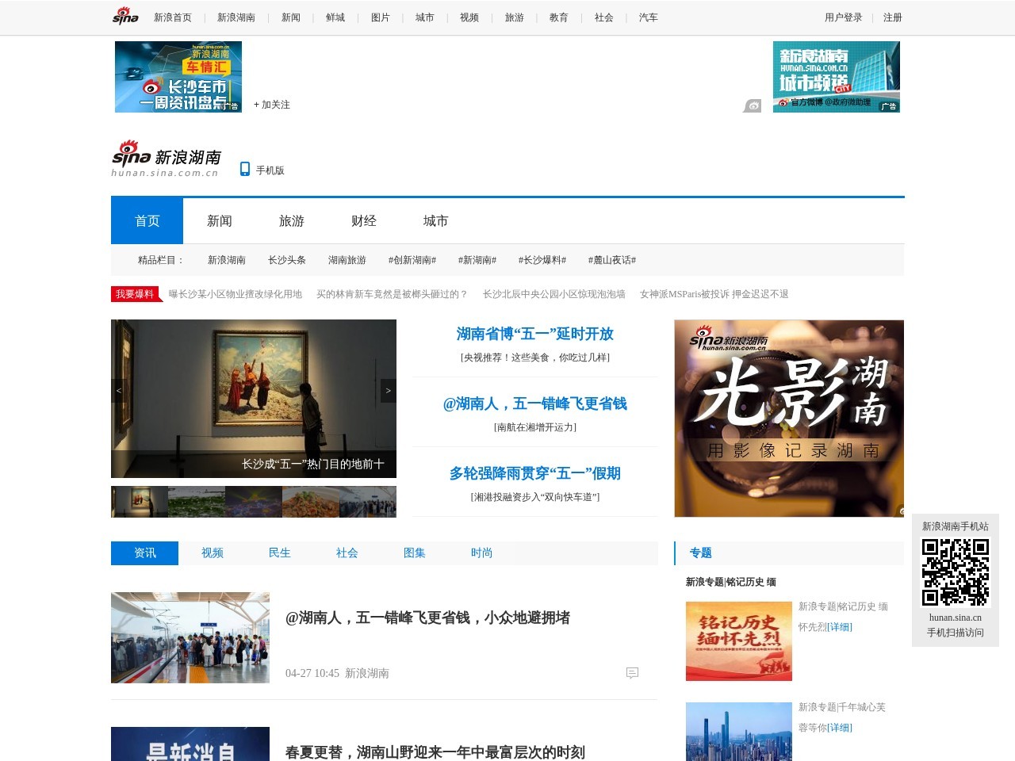Switch to the 图集 content tab
Screen dimensions: 1015x761
point(415,553)
